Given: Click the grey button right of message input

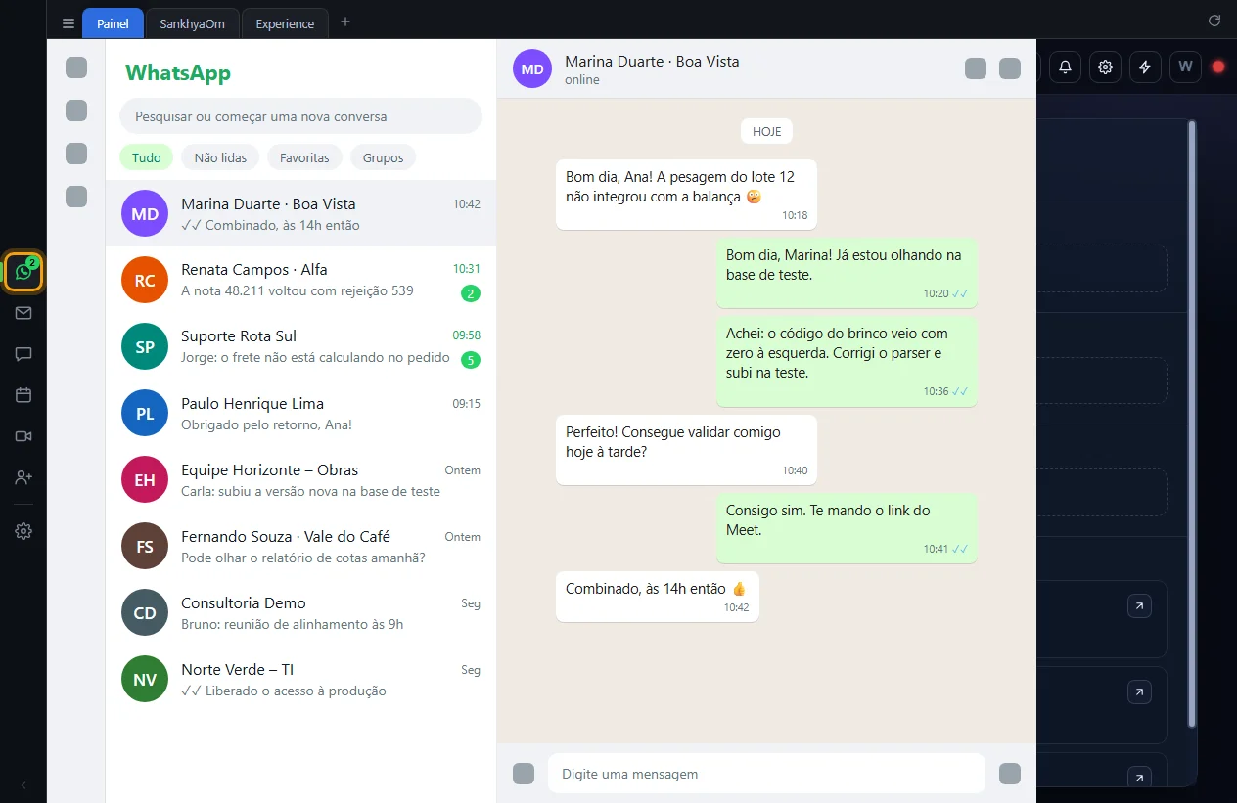Looking at the screenshot, I should pos(1010,774).
